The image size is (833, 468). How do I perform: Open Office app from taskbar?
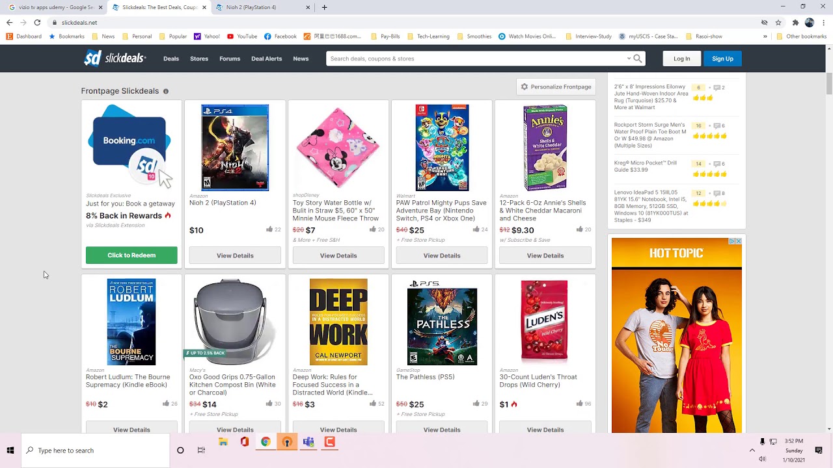[x=245, y=442]
